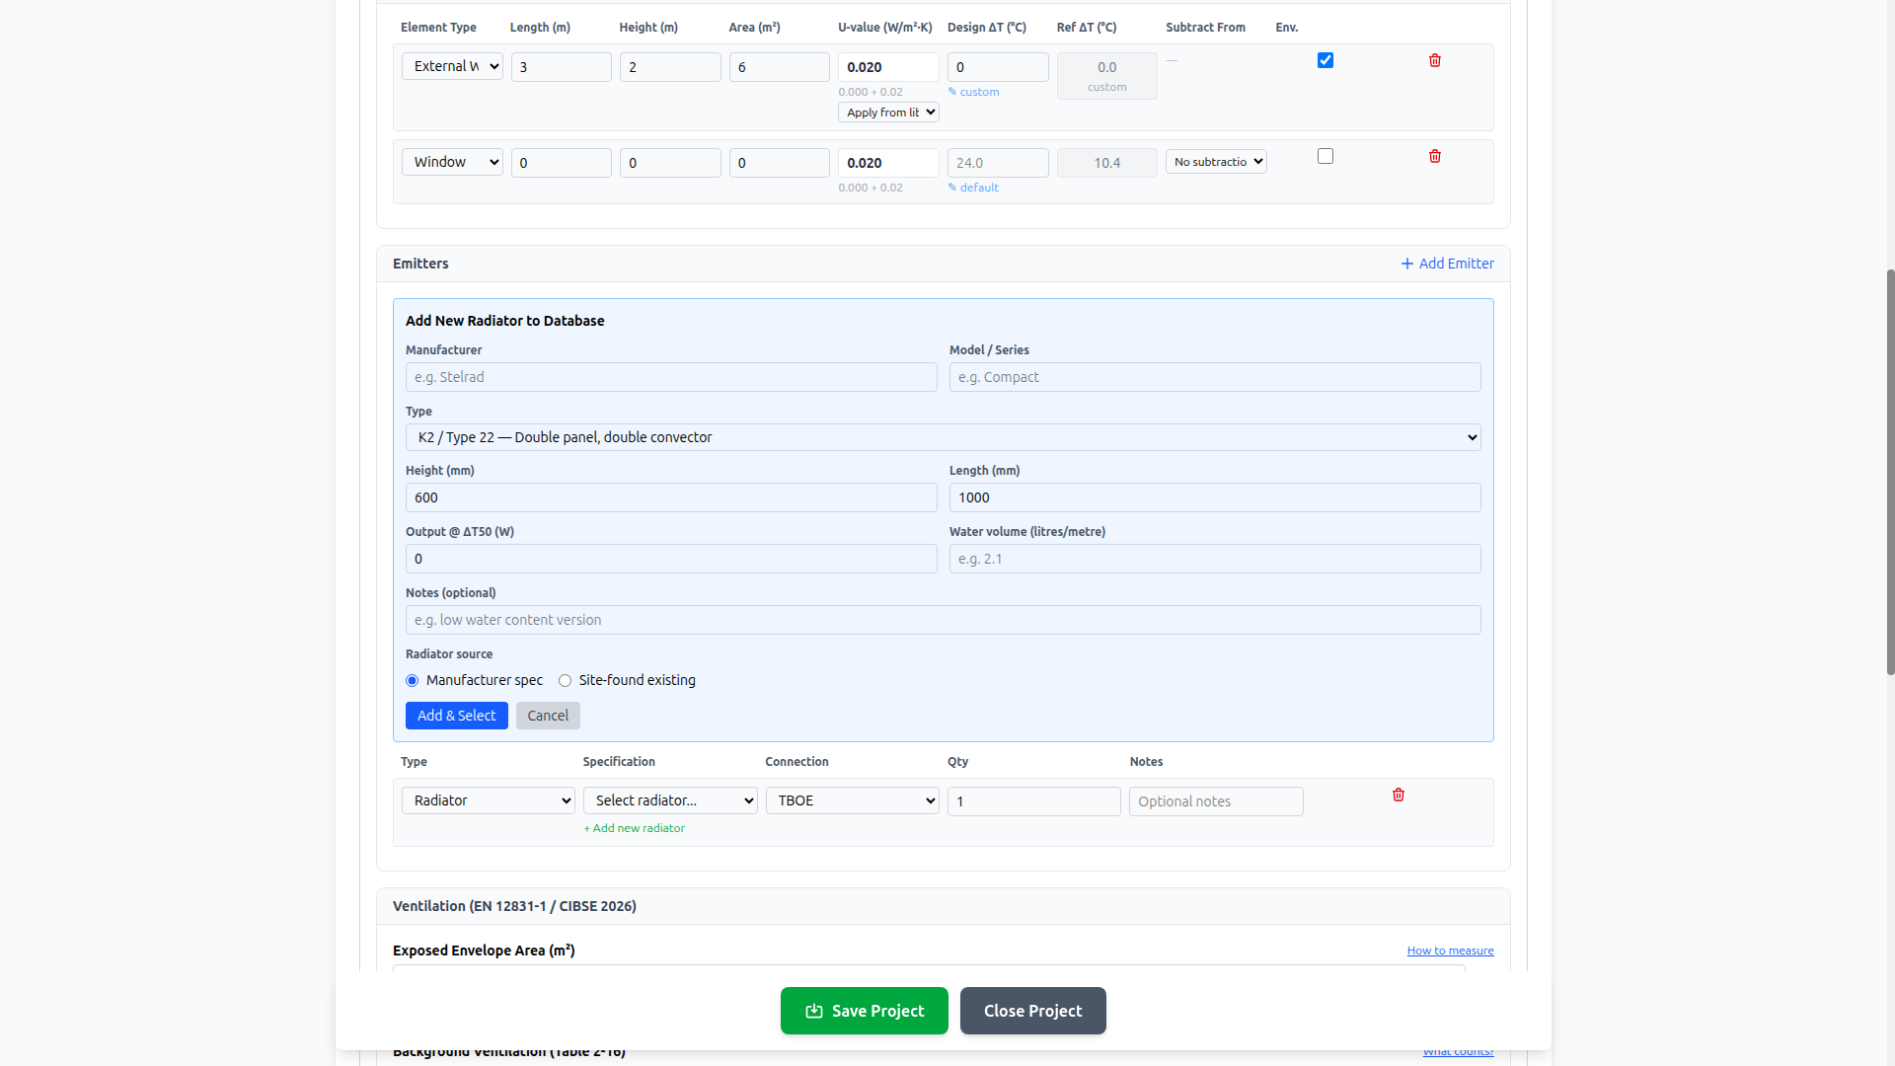Uncheck the Env. checkbox for External Wall
1895x1066 pixels.
point(1326,61)
